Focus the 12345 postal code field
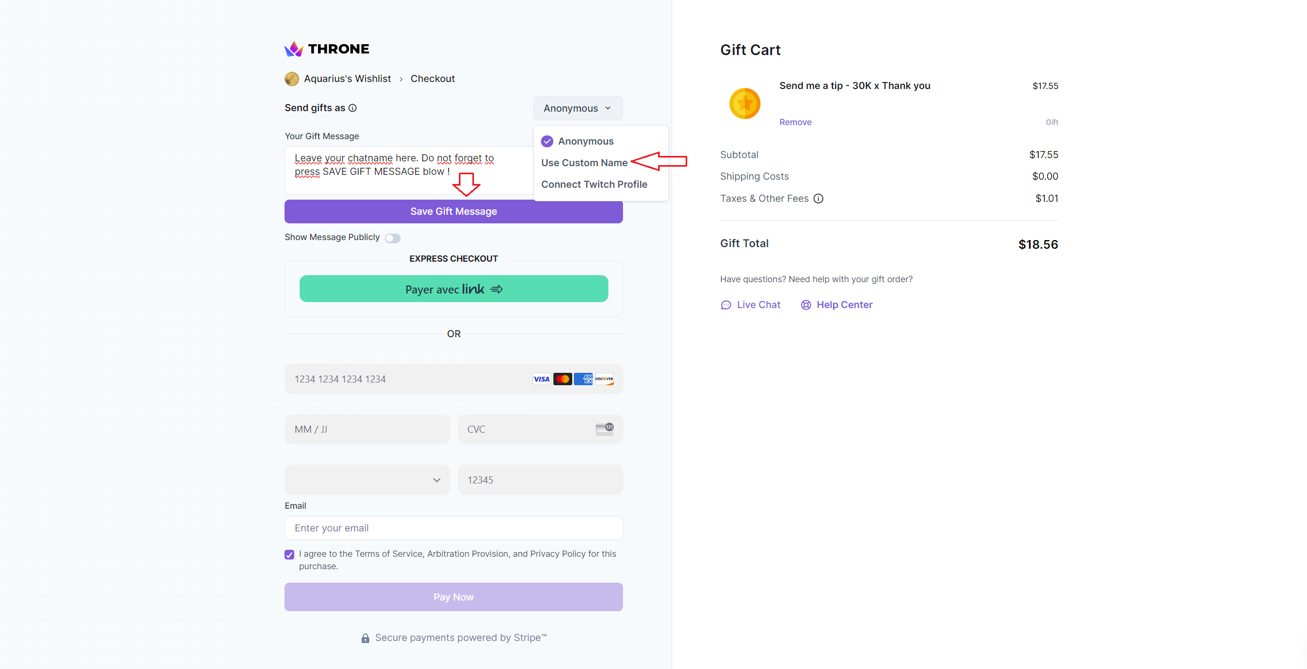1307x669 pixels. point(540,480)
